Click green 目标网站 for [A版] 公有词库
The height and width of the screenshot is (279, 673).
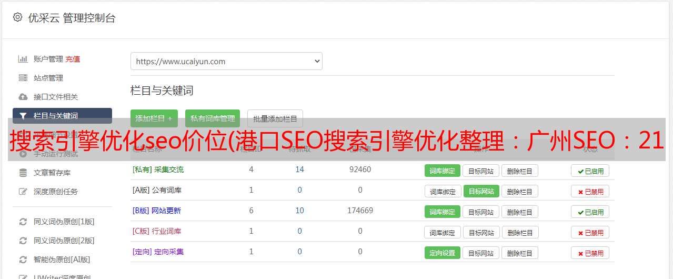click(x=481, y=191)
